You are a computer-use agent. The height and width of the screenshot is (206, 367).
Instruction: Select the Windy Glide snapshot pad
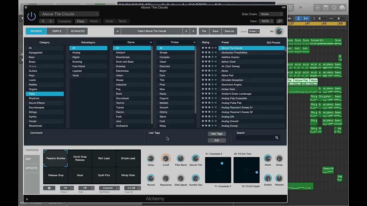pyautogui.click(x=128, y=175)
